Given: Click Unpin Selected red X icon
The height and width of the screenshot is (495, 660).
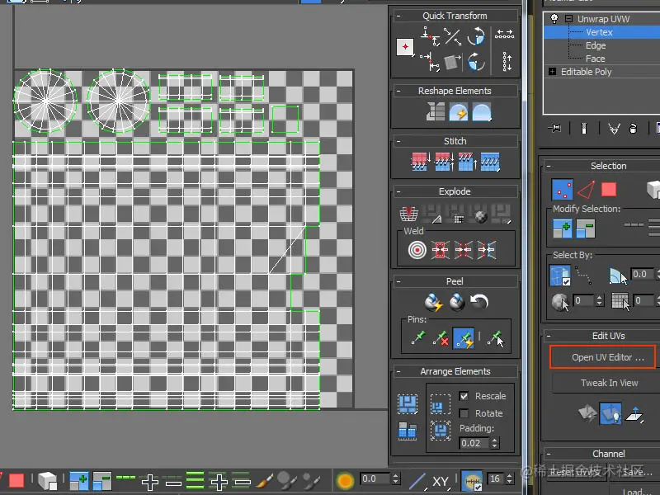Looking at the screenshot, I should click(x=441, y=338).
